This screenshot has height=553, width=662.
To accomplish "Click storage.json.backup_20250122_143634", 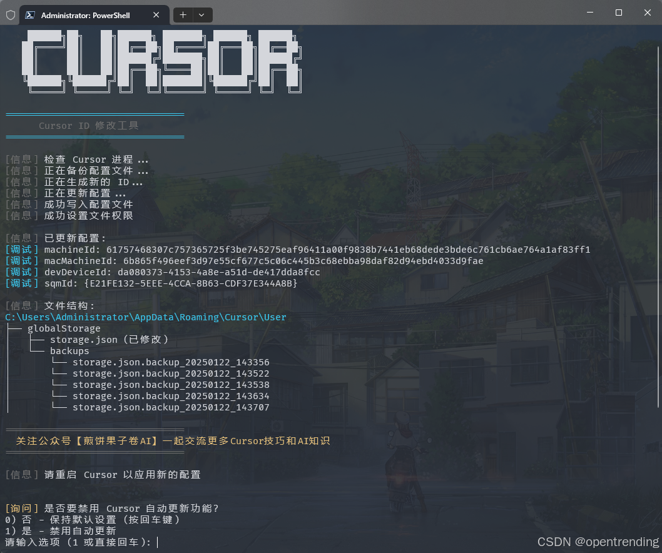I will coord(171,396).
